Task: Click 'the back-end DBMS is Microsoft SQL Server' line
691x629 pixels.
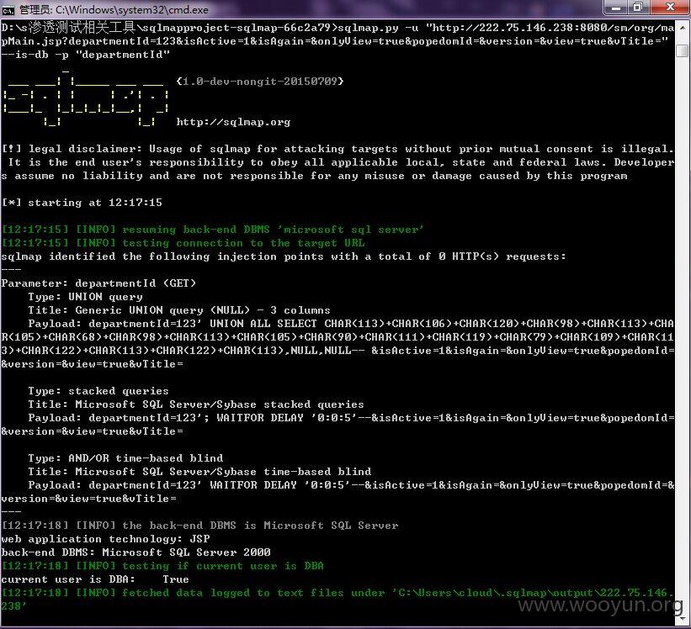Action: click(x=199, y=526)
